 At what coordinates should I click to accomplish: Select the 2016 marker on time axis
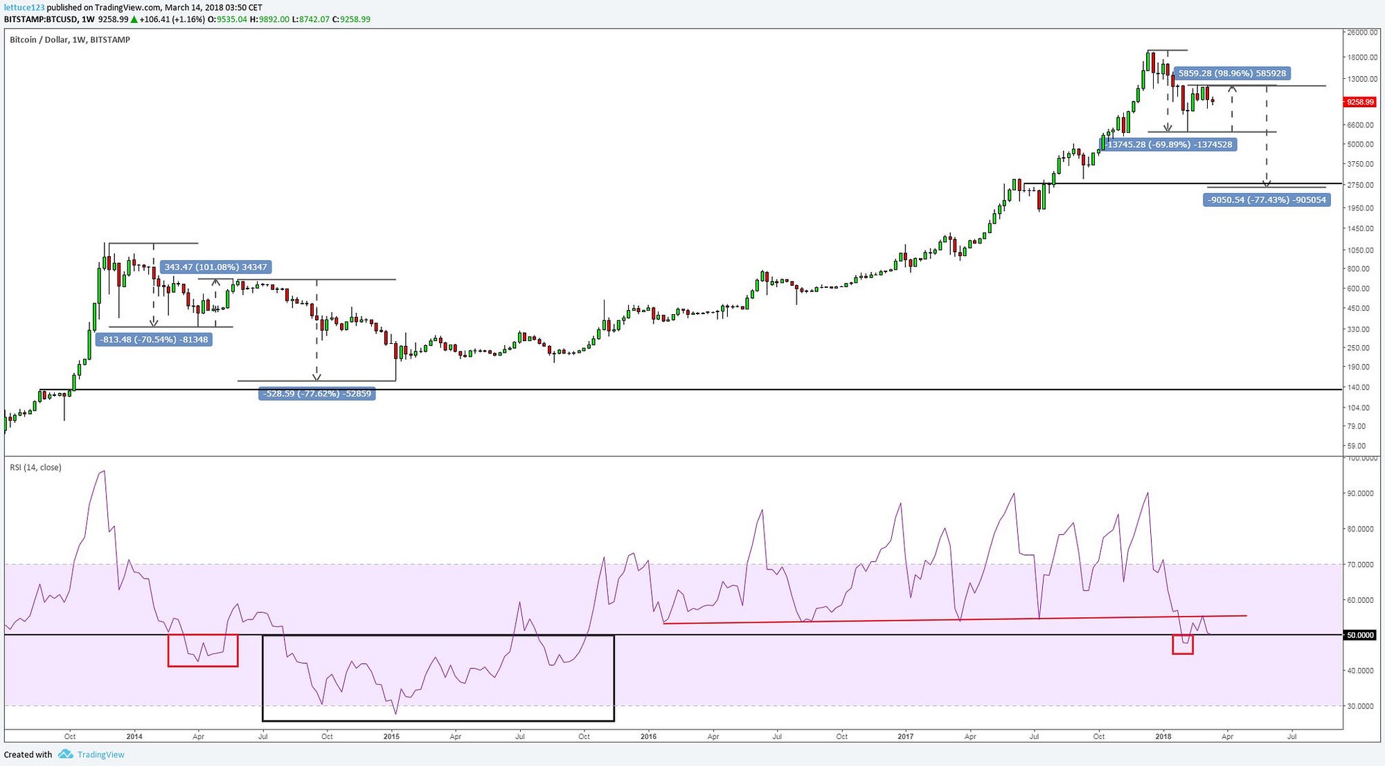[648, 736]
